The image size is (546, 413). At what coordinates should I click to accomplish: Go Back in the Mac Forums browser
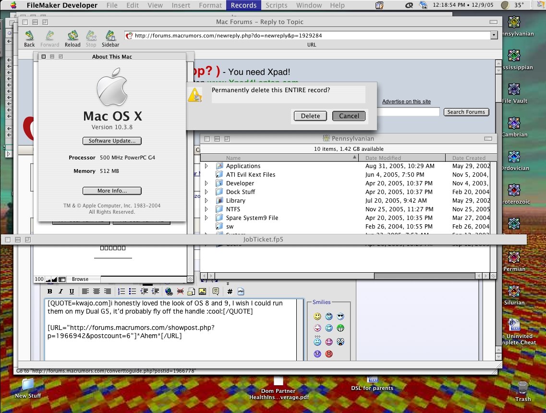click(x=29, y=38)
